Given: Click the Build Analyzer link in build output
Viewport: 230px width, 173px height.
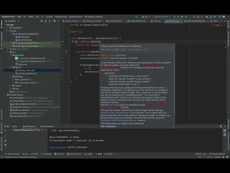Looking at the screenshot, I should (57, 147).
